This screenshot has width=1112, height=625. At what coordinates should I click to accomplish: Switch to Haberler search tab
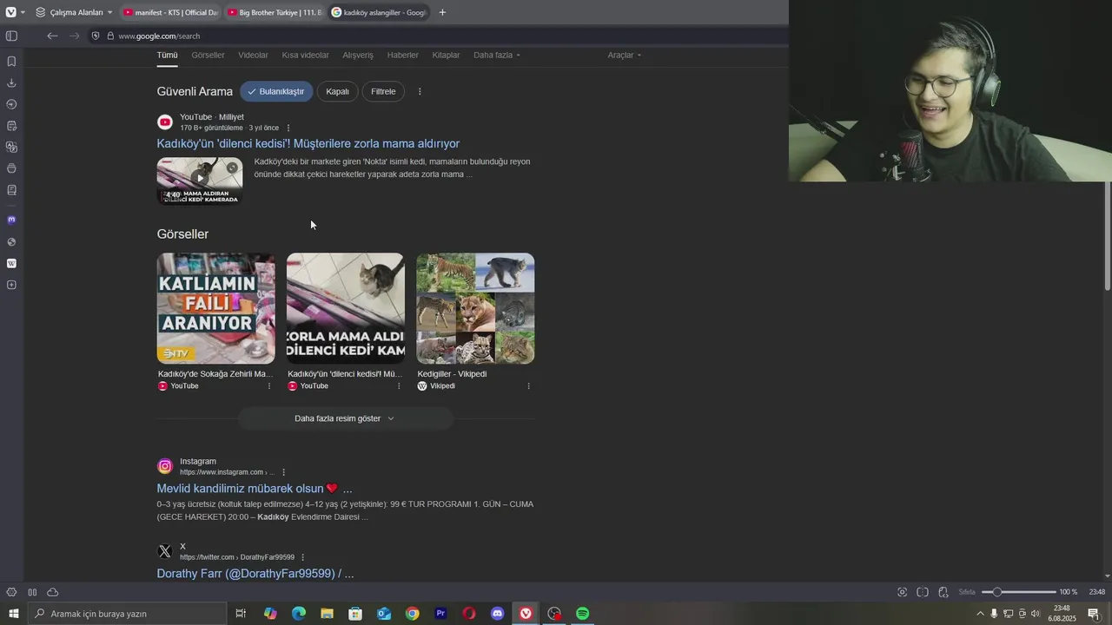pos(402,56)
